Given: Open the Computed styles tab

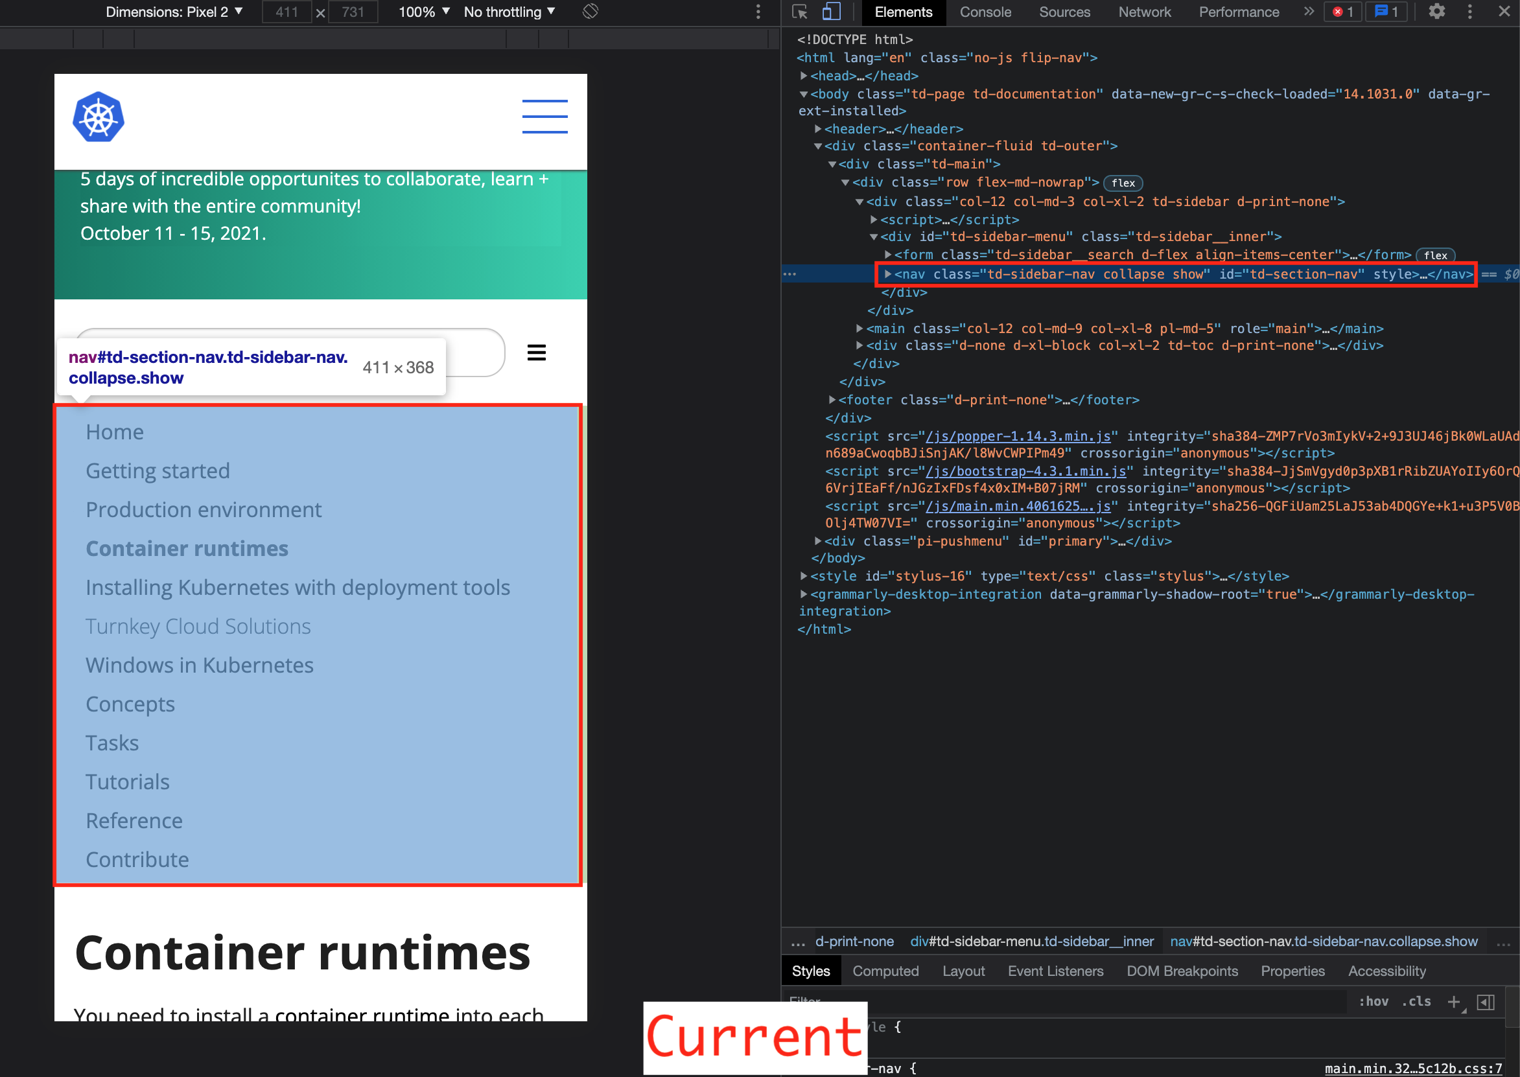Looking at the screenshot, I should click(x=885, y=970).
